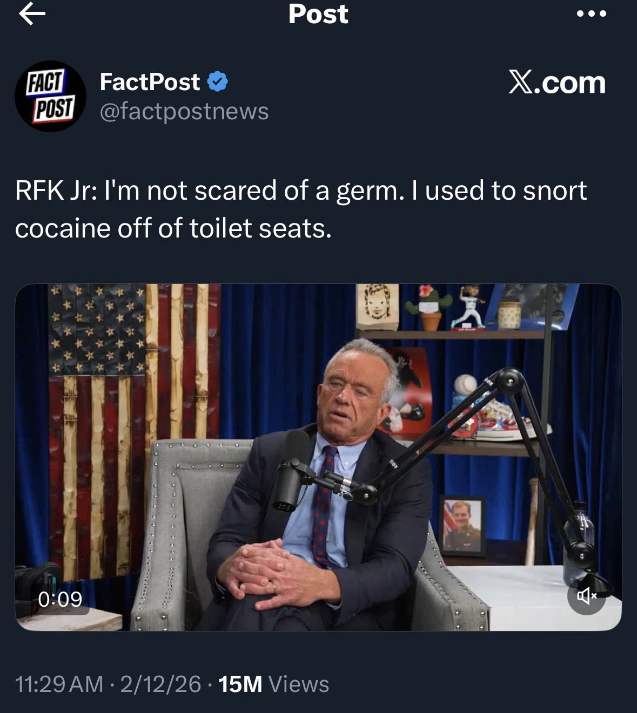The image size is (637, 713).
Task: Open the three-dot more options menu
Action: point(592,14)
